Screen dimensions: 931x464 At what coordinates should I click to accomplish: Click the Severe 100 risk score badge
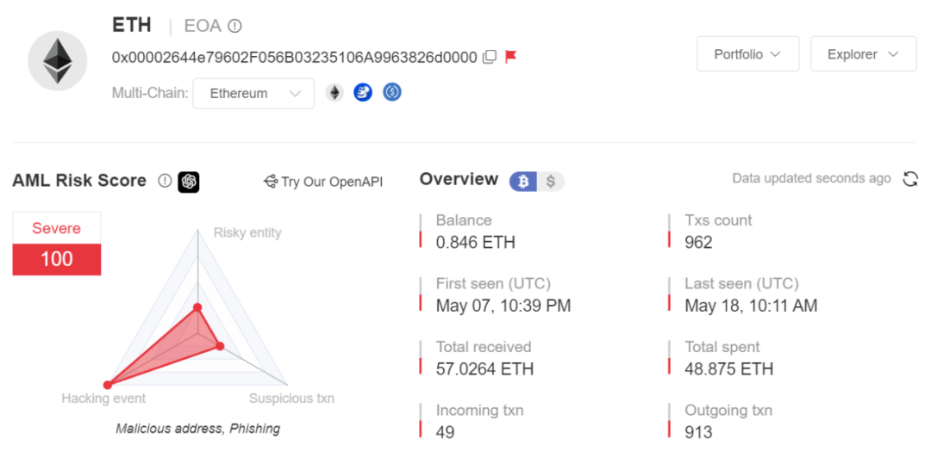click(57, 244)
